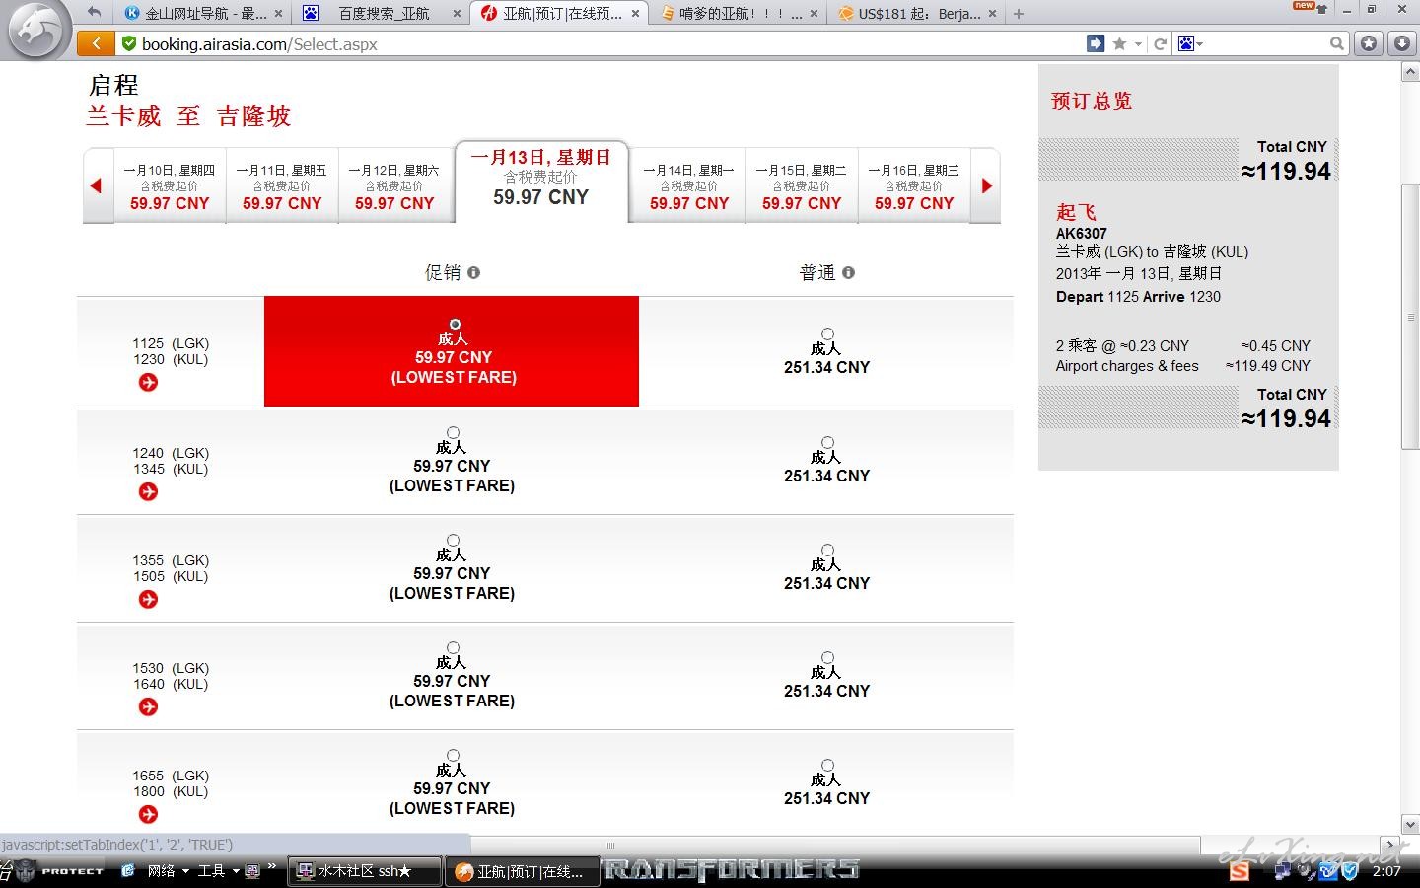Open 亚航|预订 taskbar window button
The height and width of the screenshot is (888, 1420).
point(522,871)
